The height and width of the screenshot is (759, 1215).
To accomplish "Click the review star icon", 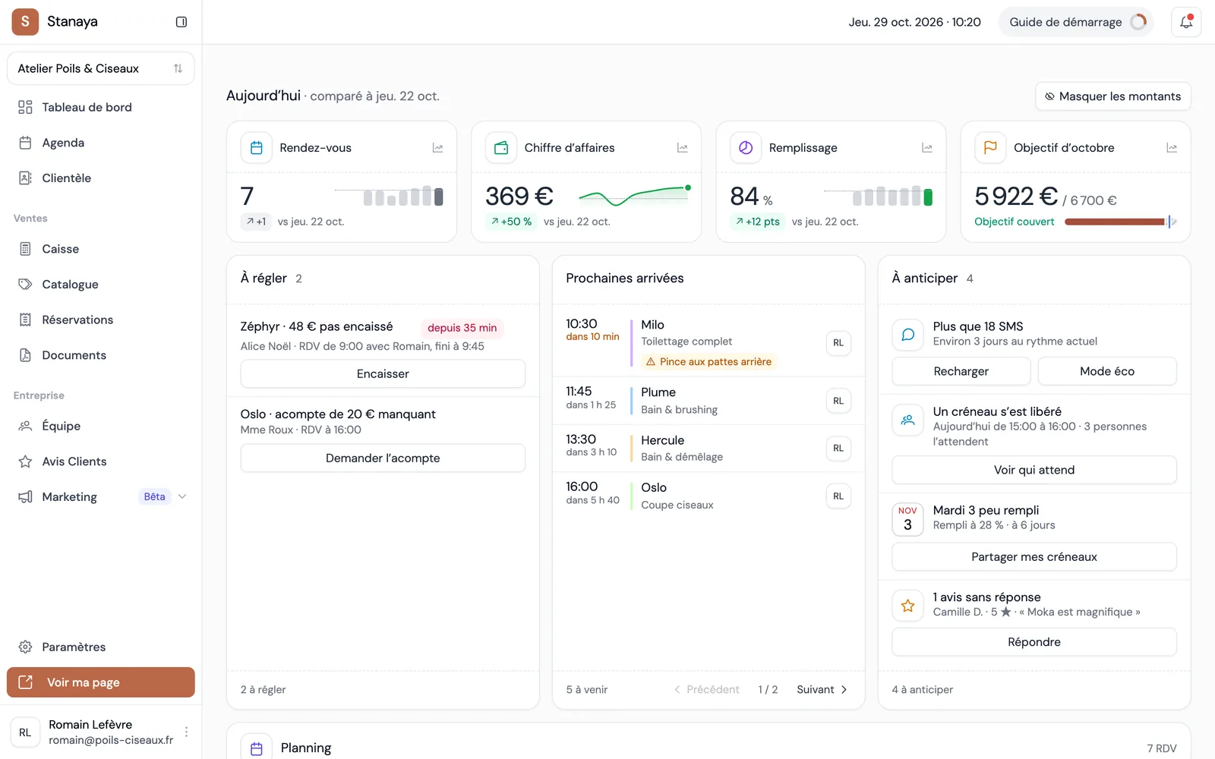I will [907, 606].
